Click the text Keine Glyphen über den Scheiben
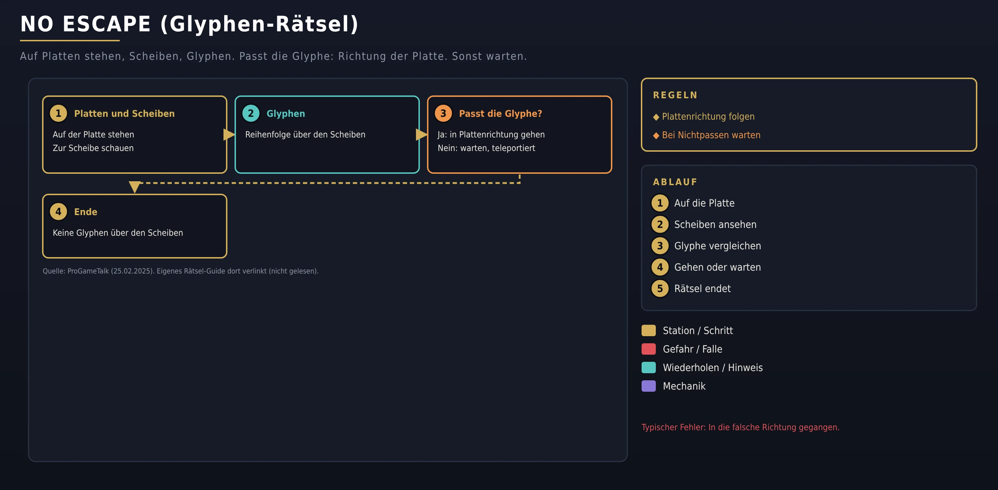Screen dimensions: 998x490 pos(118,233)
